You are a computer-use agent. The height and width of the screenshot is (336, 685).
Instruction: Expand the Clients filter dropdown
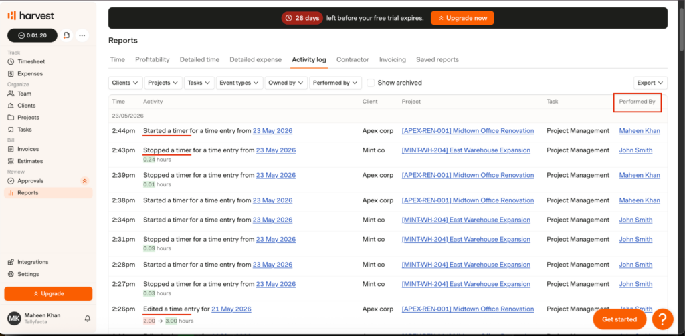tap(125, 83)
